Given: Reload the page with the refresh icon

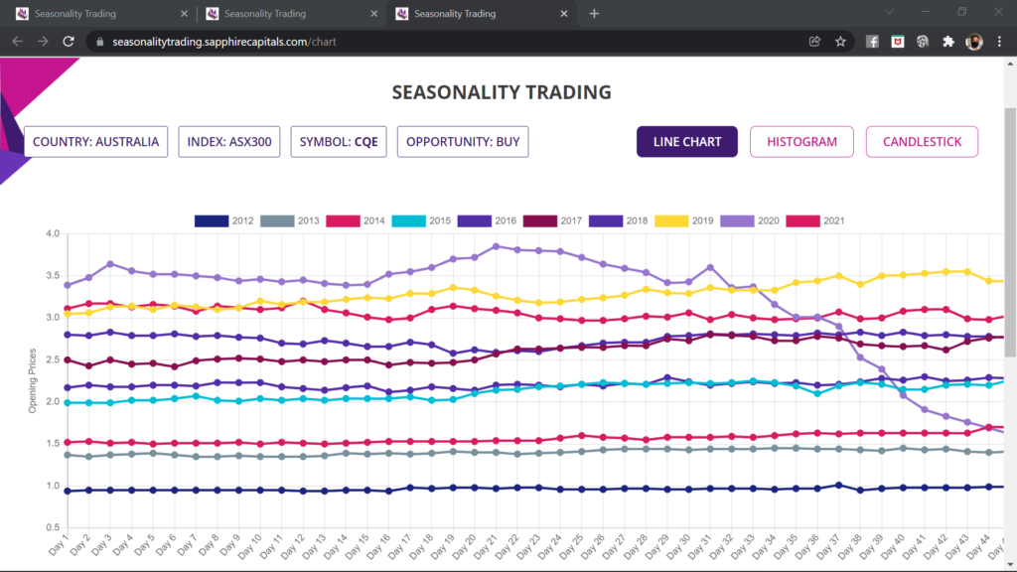Looking at the screenshot, I should (x=69, y=42).
